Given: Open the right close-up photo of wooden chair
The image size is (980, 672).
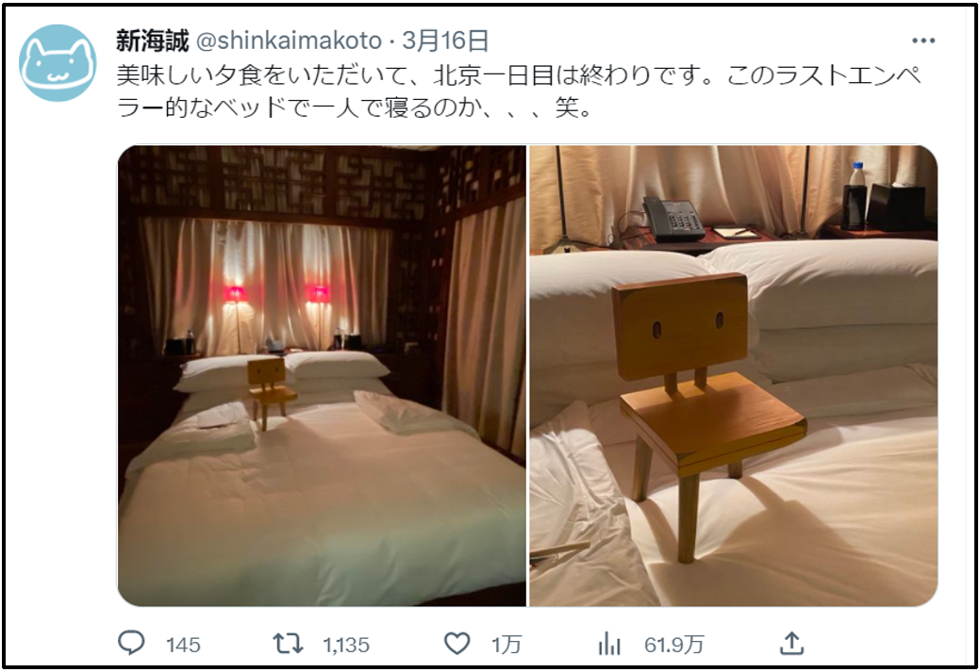Looking at the screenshot, I should (734, 375).
